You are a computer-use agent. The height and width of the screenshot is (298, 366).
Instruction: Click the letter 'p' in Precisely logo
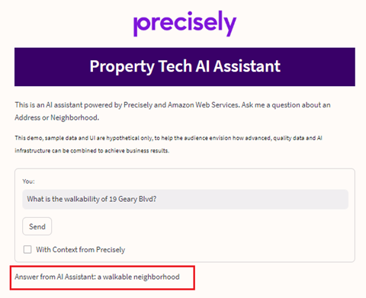click(x=140, y=26)
